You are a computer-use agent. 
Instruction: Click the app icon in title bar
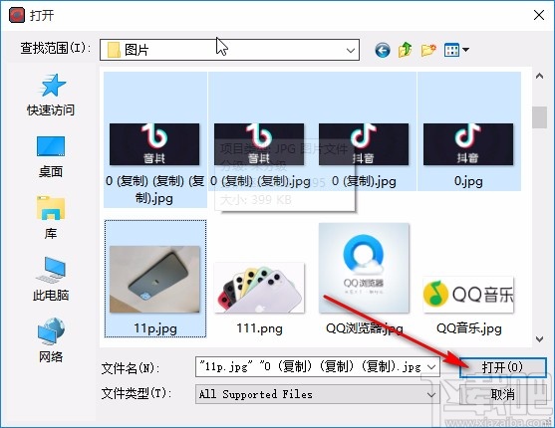coord(17,16)
